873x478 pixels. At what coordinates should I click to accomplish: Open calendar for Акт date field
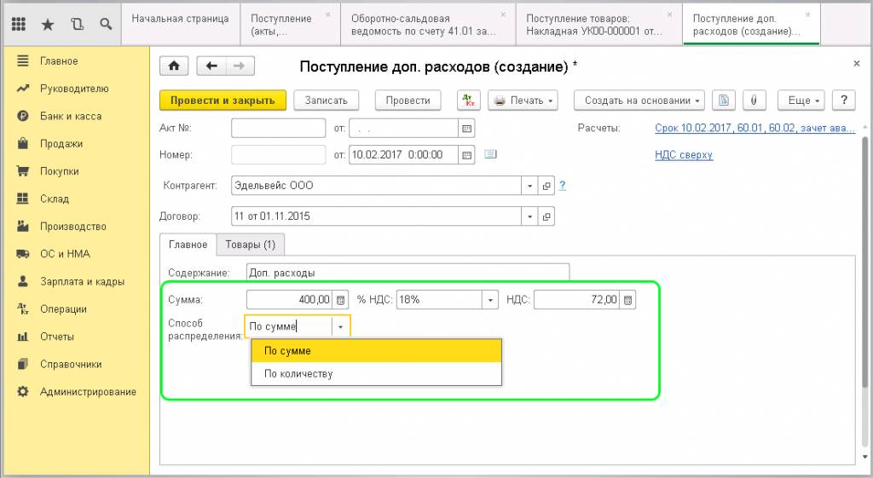pyautogui.click(x=466, y=129)
